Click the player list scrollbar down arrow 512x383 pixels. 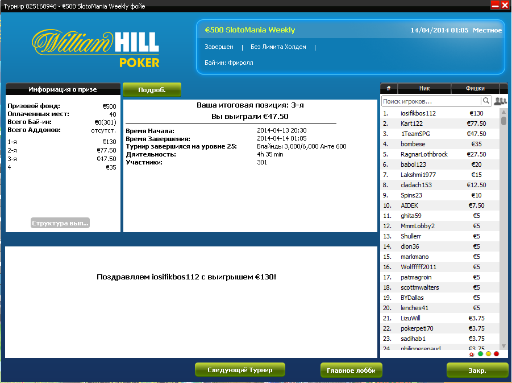[x=503, y=345]
